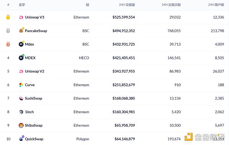Open the PancakeSwap name link
The height and width of the screenshot is (145, 229).
coord(36,31)
